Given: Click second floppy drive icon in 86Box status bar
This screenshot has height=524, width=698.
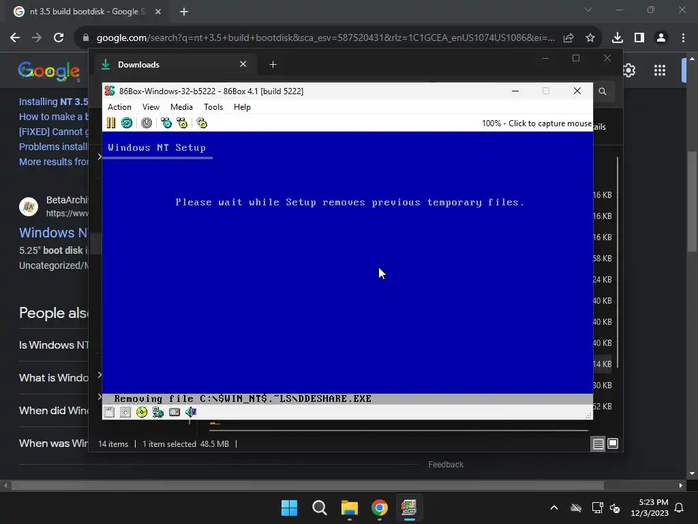Looking at the screenshot, I should [x=125, y=412].
